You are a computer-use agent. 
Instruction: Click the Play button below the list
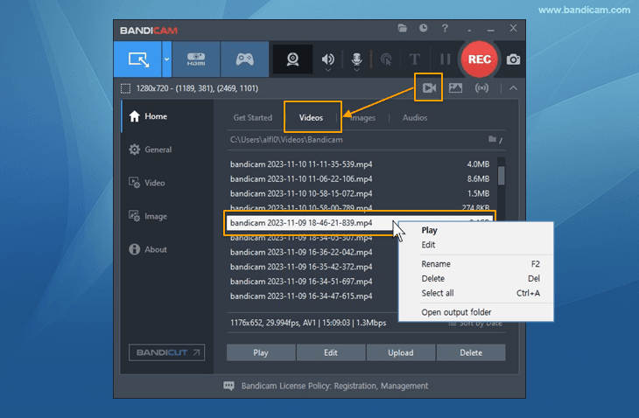pyautogui.click(x=261, y=353)
